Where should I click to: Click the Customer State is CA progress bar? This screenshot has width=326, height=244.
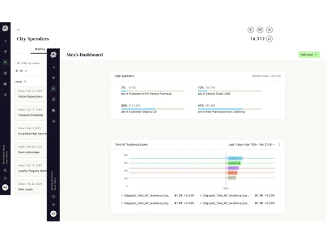click(x=153, y=109)
